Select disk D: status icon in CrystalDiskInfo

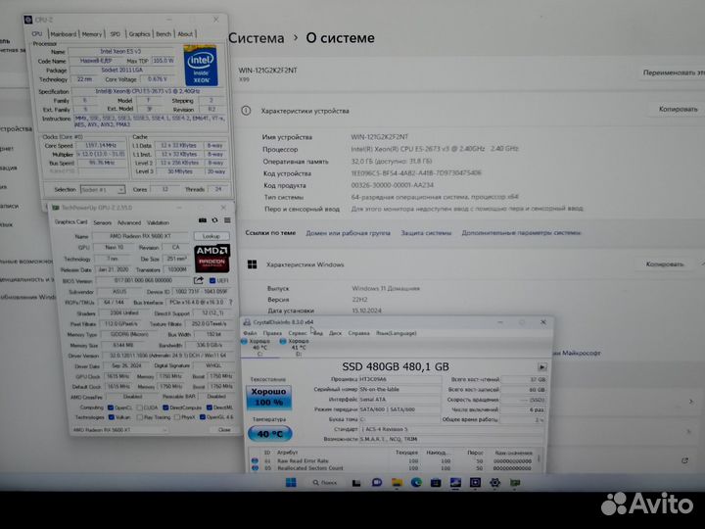pyautogui.click(x=283, y=342)
